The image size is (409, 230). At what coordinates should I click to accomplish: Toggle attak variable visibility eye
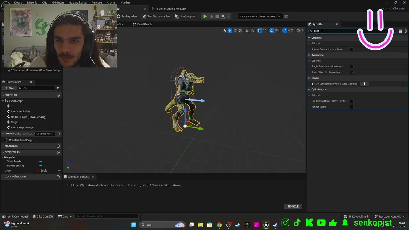pyautogui.click(x=59, y=171)
